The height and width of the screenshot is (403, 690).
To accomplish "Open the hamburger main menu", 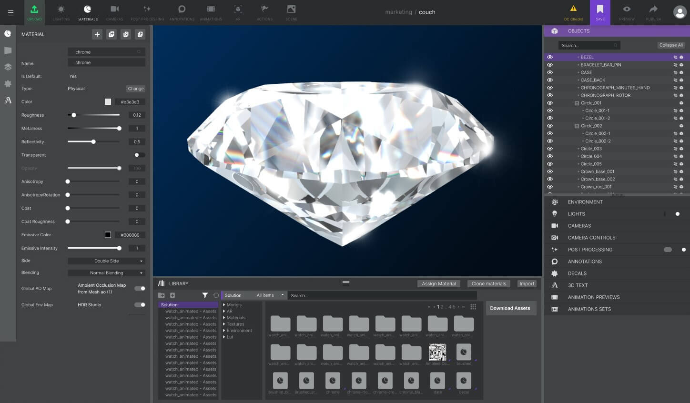I will click(10, 13).
